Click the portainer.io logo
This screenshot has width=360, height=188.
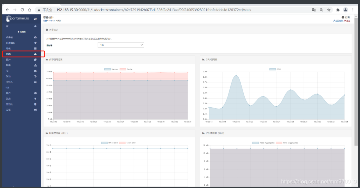point(17,18)
